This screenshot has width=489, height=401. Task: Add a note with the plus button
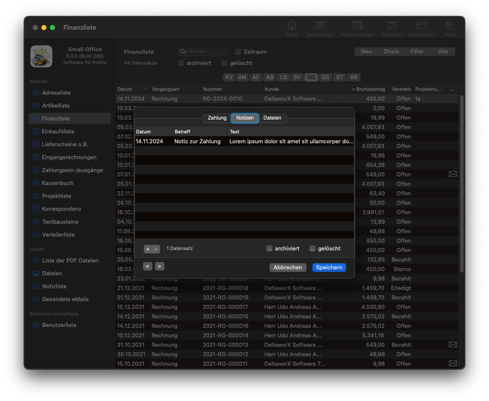coord(148,249)
